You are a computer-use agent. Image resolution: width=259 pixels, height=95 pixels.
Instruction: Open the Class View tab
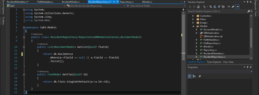pos(228,62)
